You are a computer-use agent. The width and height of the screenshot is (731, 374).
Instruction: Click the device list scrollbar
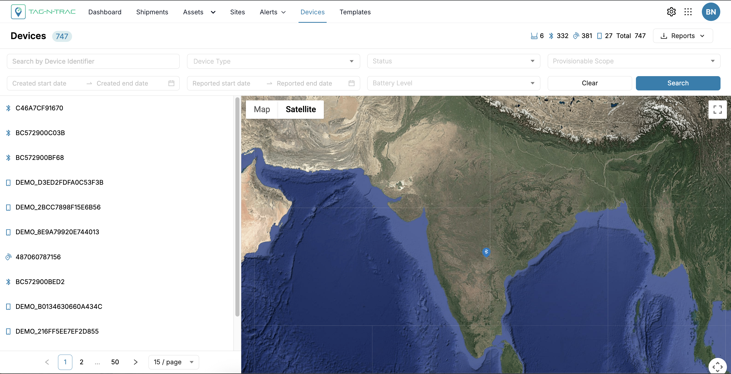coord(237,207)
